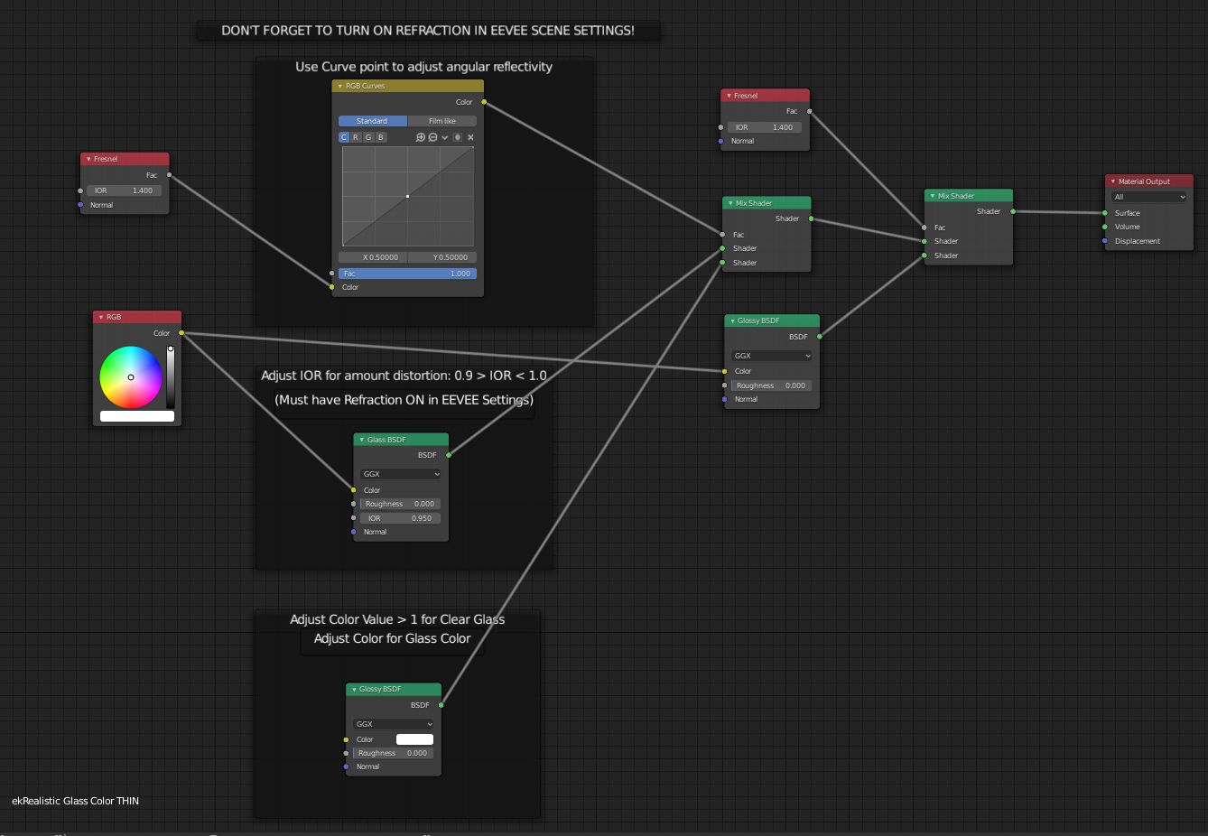
Task: Open the white Color swatch in Glossy BSDF
Action: [414, 739]
